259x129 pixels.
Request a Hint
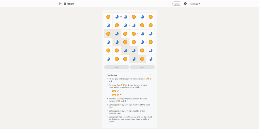[142, 67]
